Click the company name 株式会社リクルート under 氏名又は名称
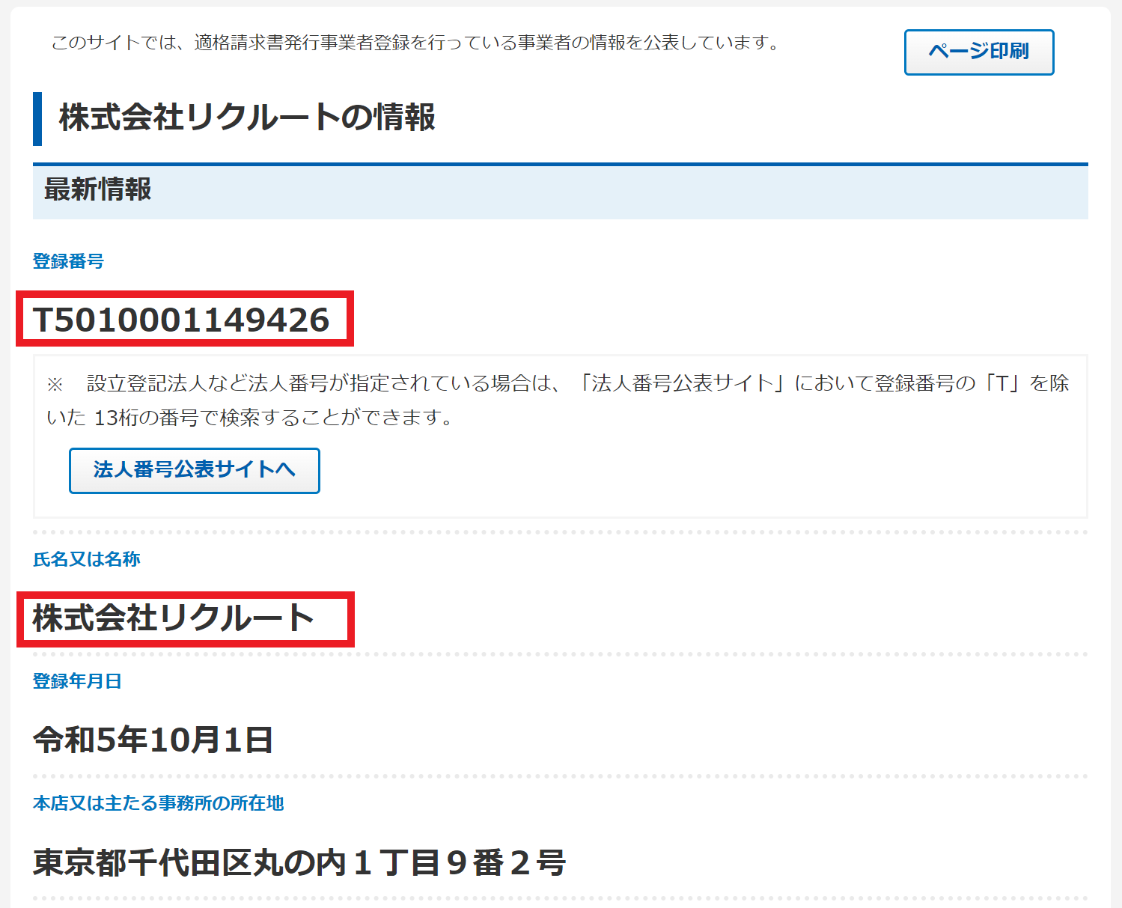 click(x=173, y=618)
